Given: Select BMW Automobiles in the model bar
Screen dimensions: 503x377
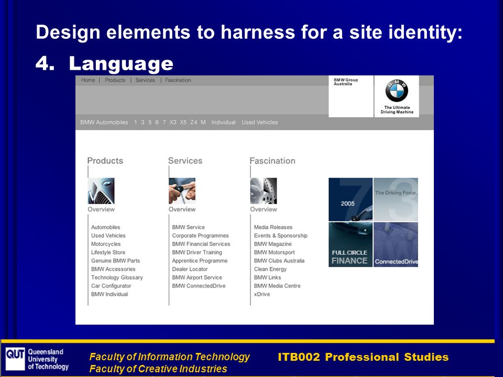Looking at the screenshot, I should click(x=104, y=123).
